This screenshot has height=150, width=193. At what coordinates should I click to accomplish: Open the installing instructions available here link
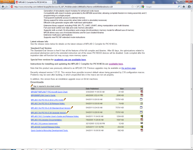[x=116, y=64]
